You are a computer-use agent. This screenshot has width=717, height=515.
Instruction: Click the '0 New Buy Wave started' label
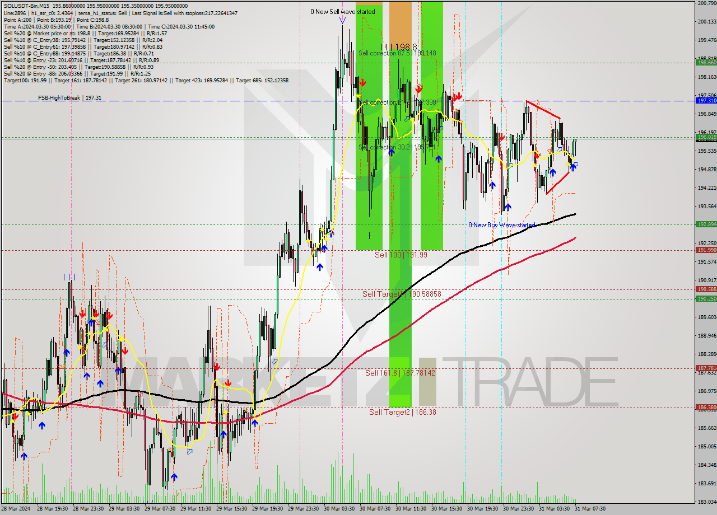click(x=502, y=225)
